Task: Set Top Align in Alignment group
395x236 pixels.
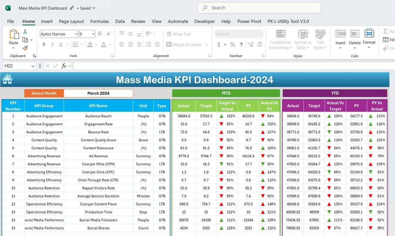Action: tap(122, 33)
